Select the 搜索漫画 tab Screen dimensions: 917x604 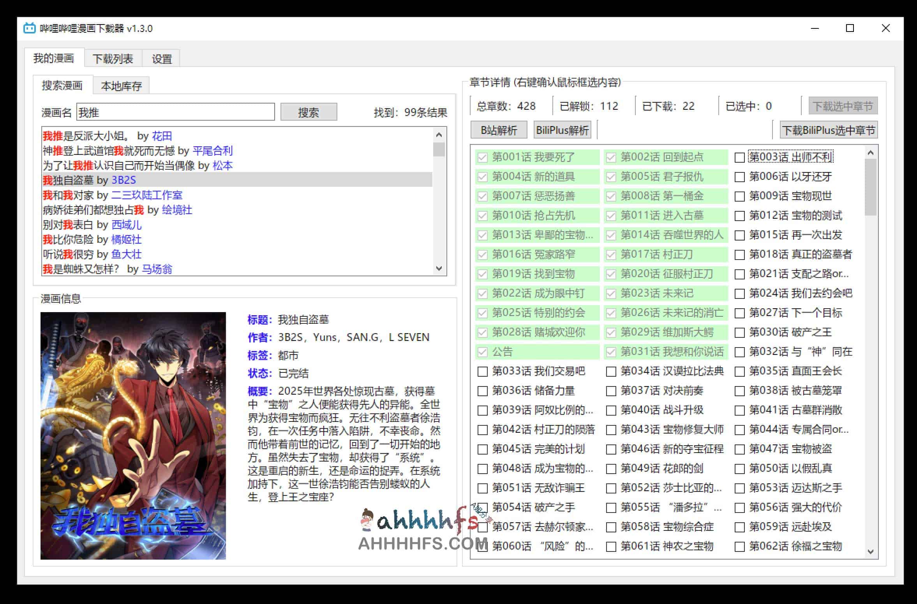[x=63, y=86]
